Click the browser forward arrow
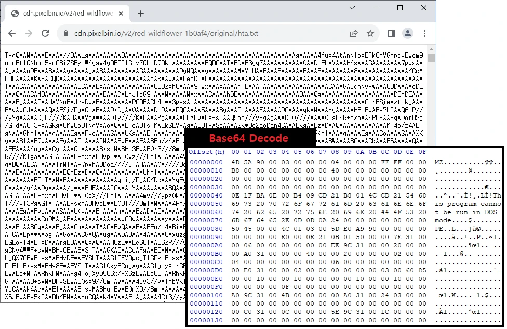The height and width of the screenshot is (329, 507). (x=29, y=33)
